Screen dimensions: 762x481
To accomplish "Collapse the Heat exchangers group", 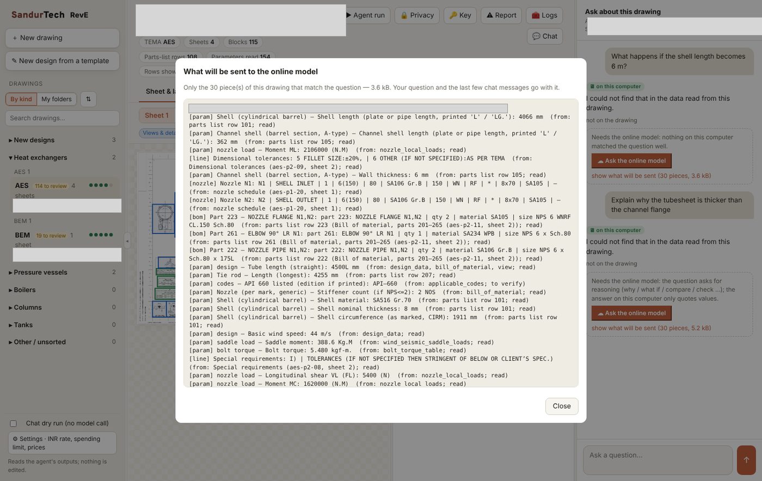I will click(62, 157).
